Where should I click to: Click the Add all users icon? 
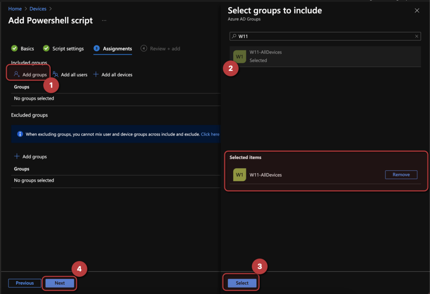click(55, 74)
